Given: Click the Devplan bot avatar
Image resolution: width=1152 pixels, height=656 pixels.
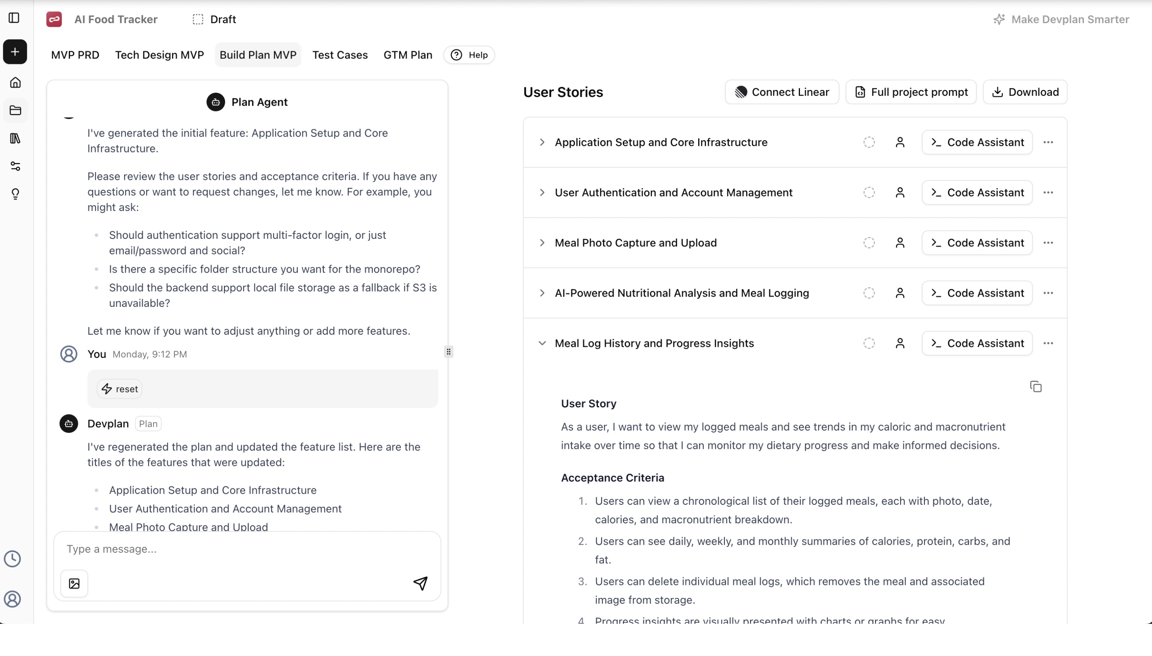Looking at the screenshot, I should tap(68, 424).
